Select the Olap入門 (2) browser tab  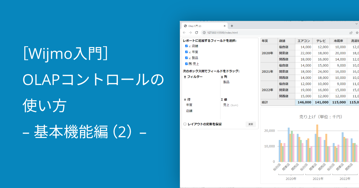pos(205,26)
